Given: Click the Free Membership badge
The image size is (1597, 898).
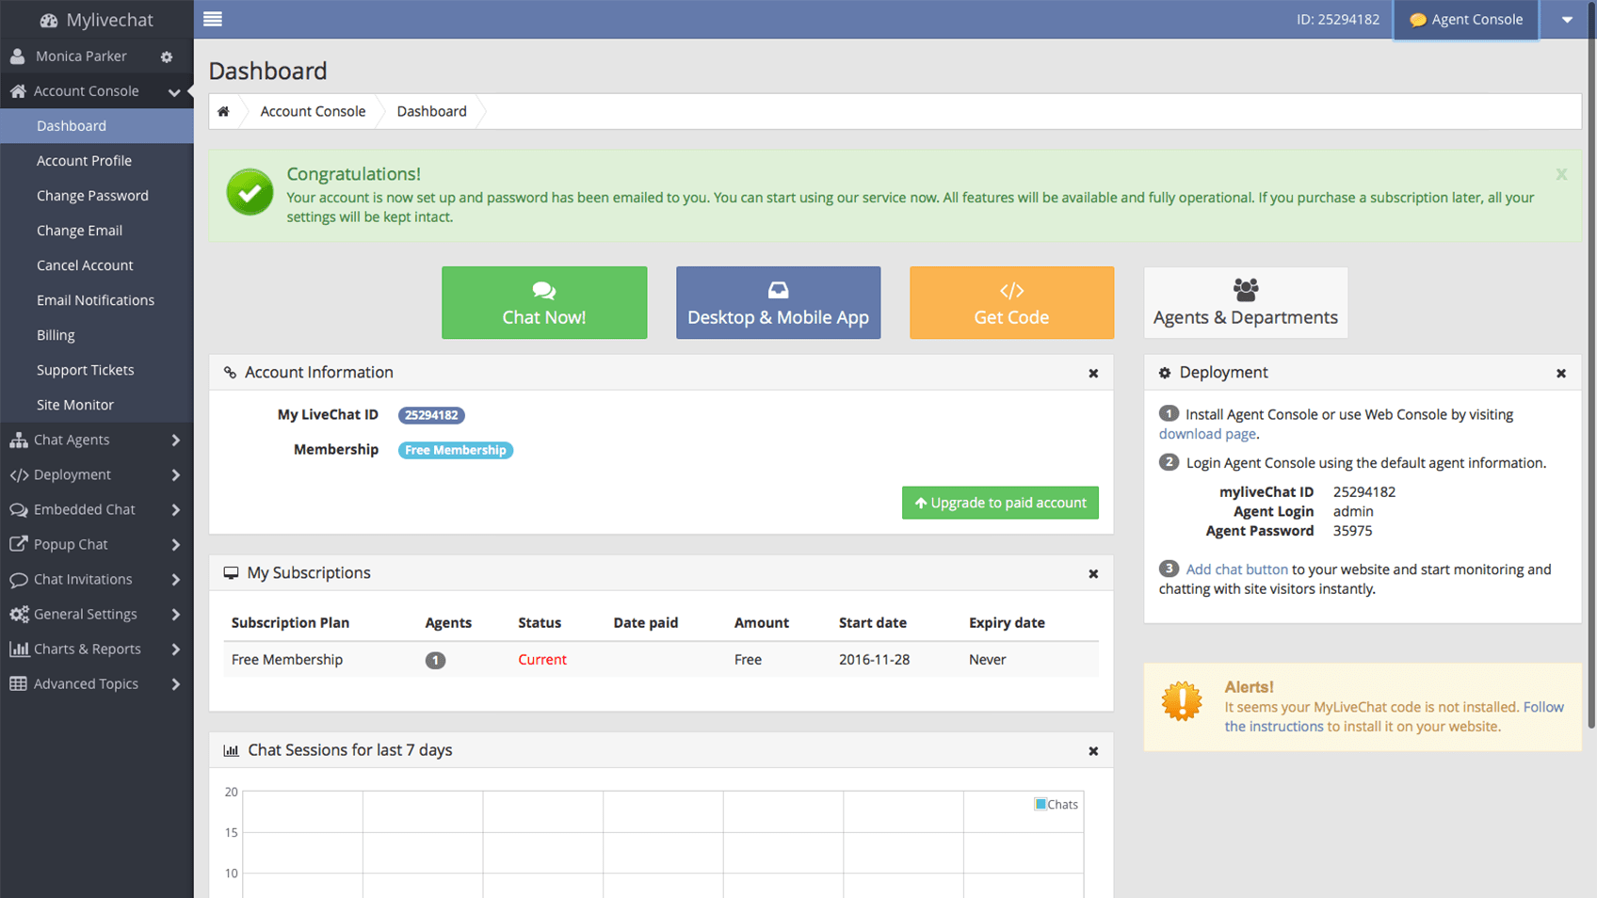Looking at the screenshot, I should pos(456,450).
